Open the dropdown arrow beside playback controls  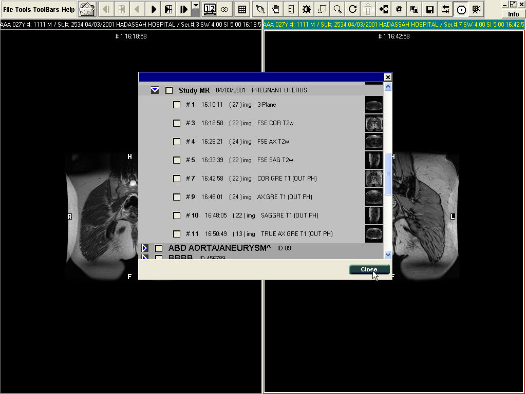click(196, 6)
